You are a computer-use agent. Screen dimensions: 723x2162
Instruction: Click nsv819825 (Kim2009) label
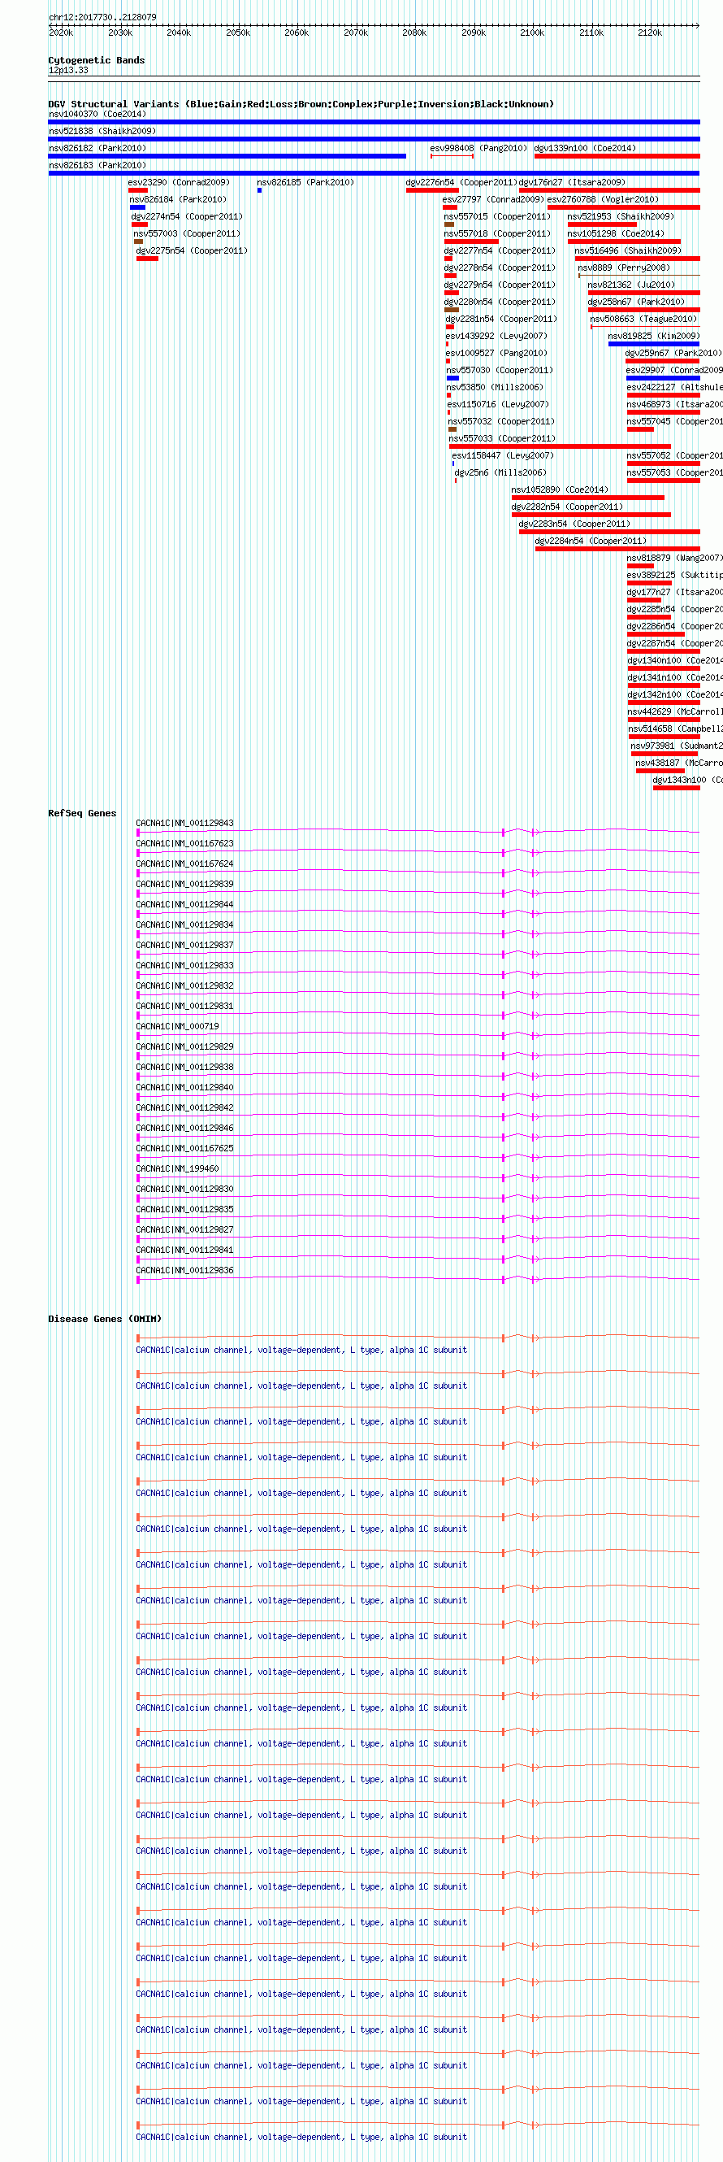(x=654, y=336)
